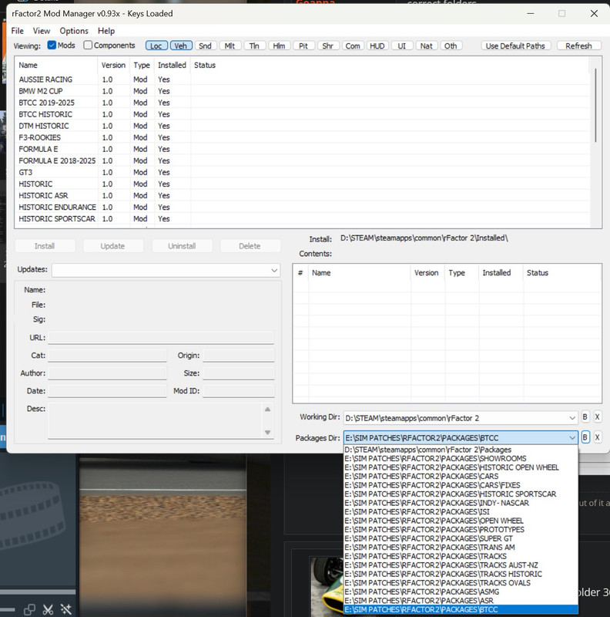Select the HISTORIC ASR mod row
Image resolution: width=610 pixels, height=617 pixels.
pos(302,196)
